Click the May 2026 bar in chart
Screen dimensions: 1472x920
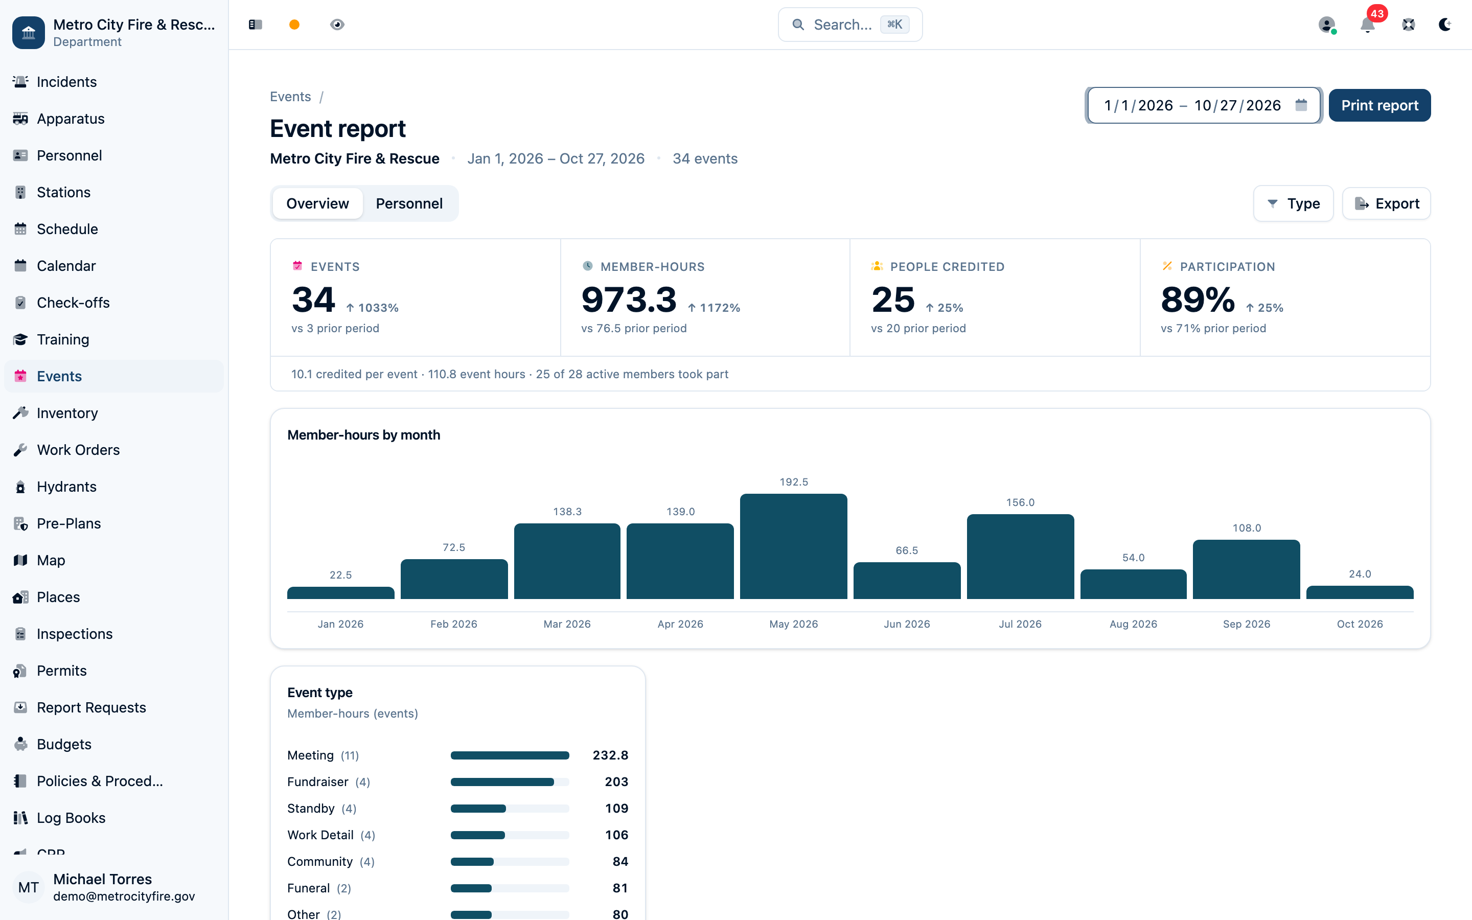point(793,546)
